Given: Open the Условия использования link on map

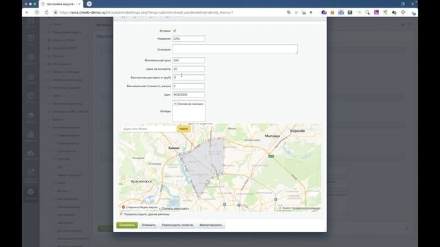Looking at the screenshot, I should tap(305, 209).
